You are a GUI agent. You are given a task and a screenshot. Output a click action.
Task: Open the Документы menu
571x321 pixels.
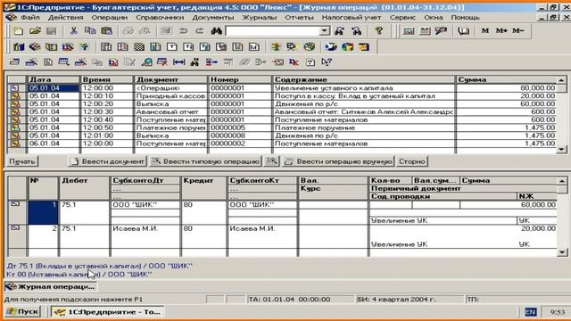(x=213, y=18)
